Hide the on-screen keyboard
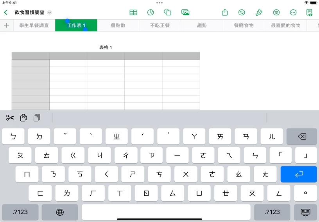The height and width of the screenshot is (222, 319). click(x=305, y=212)
